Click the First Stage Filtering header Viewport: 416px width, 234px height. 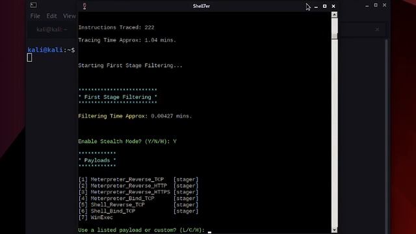tap(118, 97)
